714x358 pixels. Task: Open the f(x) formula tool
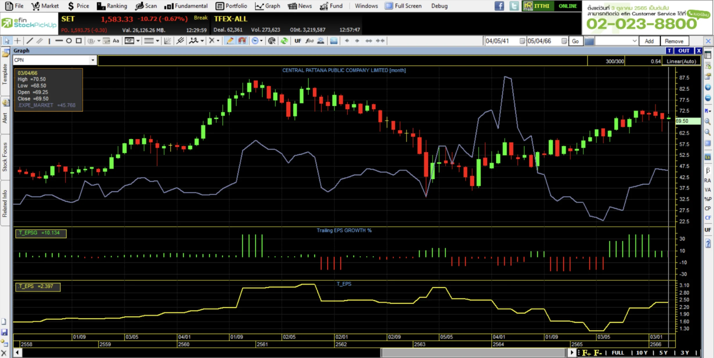pos(309,41)
